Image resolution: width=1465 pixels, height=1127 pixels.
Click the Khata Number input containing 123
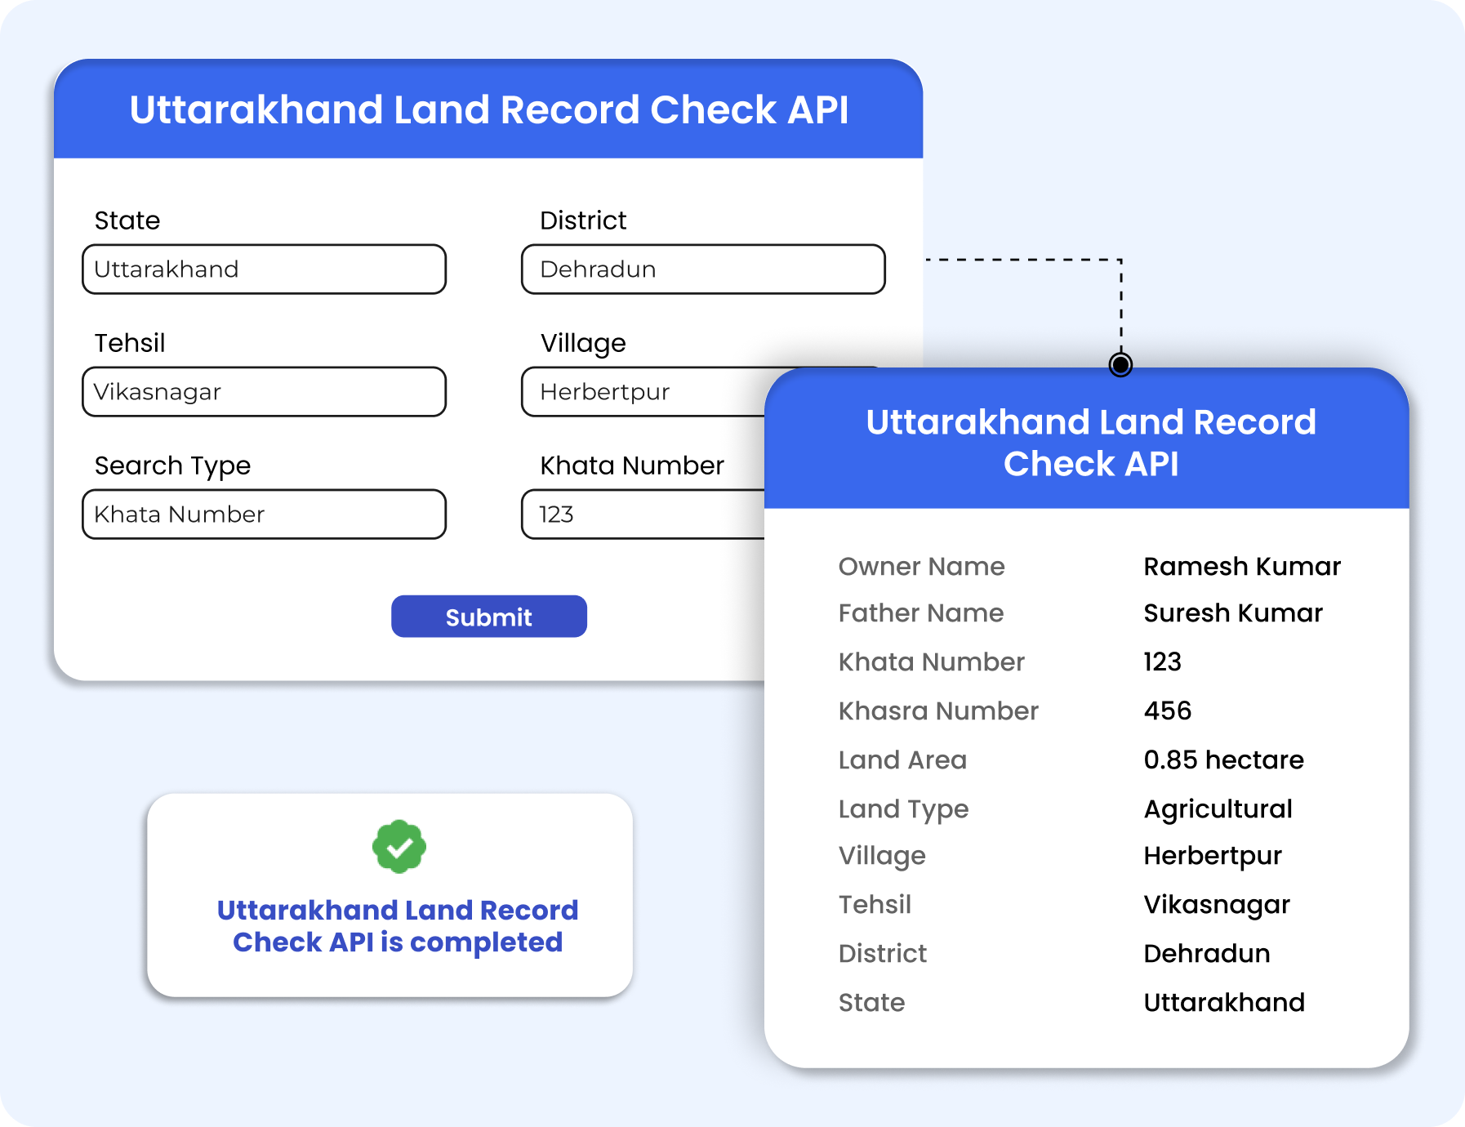pos(641,514)
